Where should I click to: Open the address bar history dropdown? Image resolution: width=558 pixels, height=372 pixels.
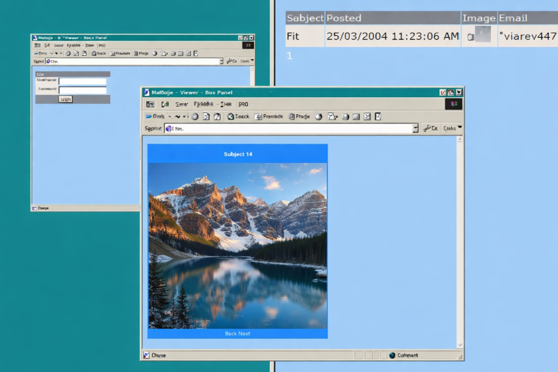[x=416, y=128]
